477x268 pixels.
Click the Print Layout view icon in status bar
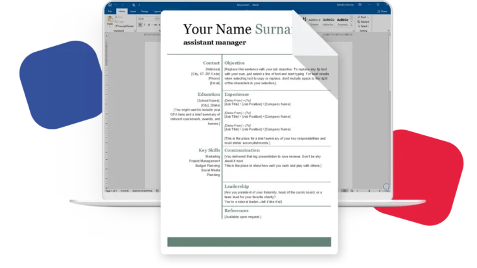pos(344,191)
